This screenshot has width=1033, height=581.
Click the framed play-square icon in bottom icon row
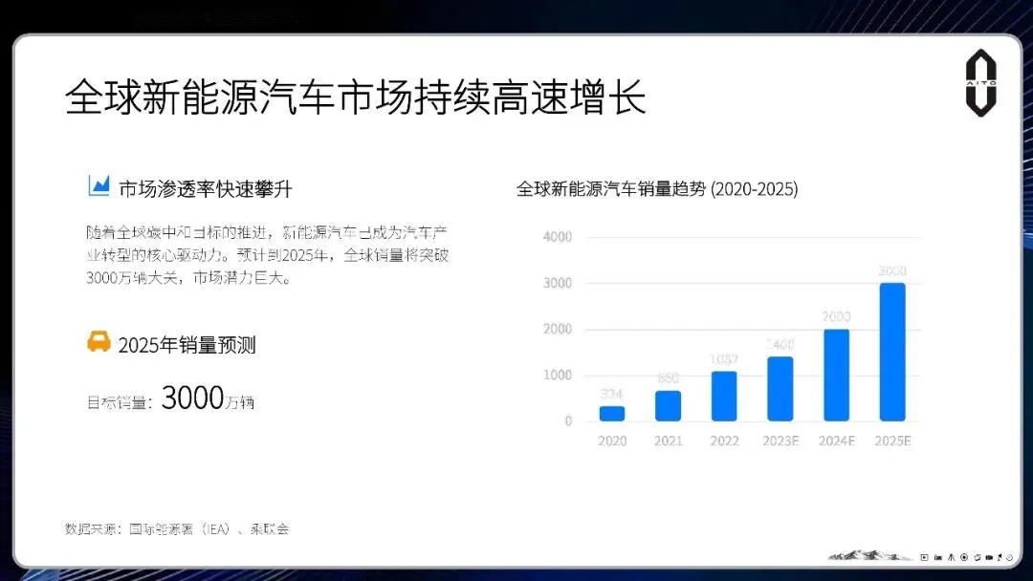click(x=924, y=556)
